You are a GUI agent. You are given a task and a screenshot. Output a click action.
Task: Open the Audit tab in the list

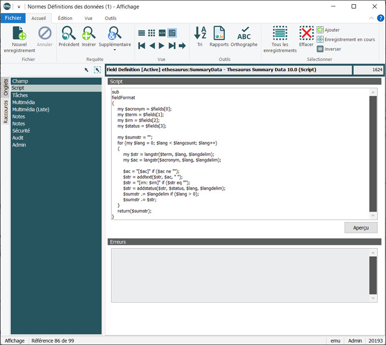(x=56, y=138)
